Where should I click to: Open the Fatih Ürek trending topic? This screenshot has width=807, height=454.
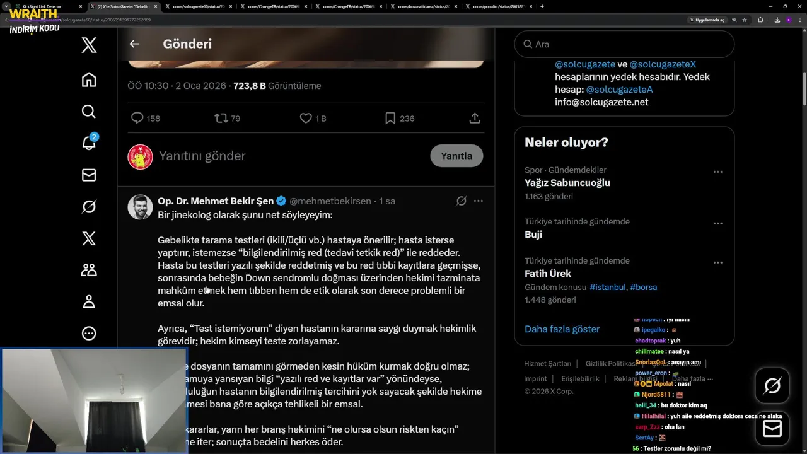click(548, 274)
